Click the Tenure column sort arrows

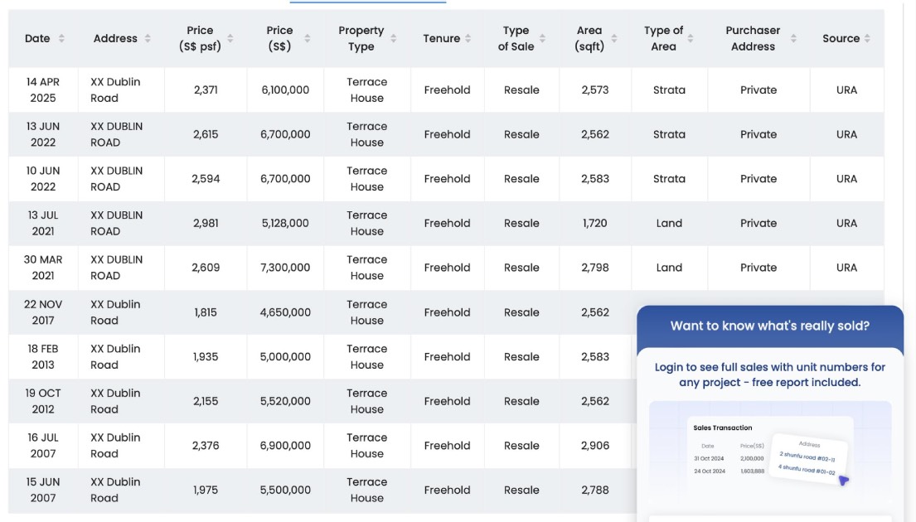click(468, 39)
